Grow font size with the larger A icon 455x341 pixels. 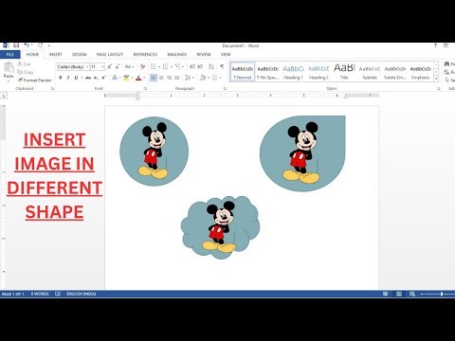coord(109,67)
